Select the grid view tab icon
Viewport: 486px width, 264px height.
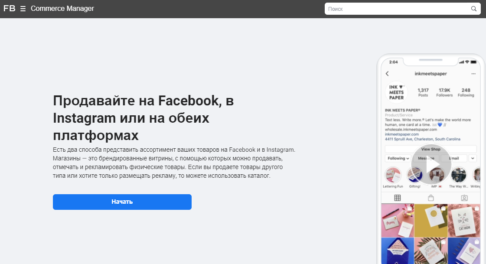(398, 198)
